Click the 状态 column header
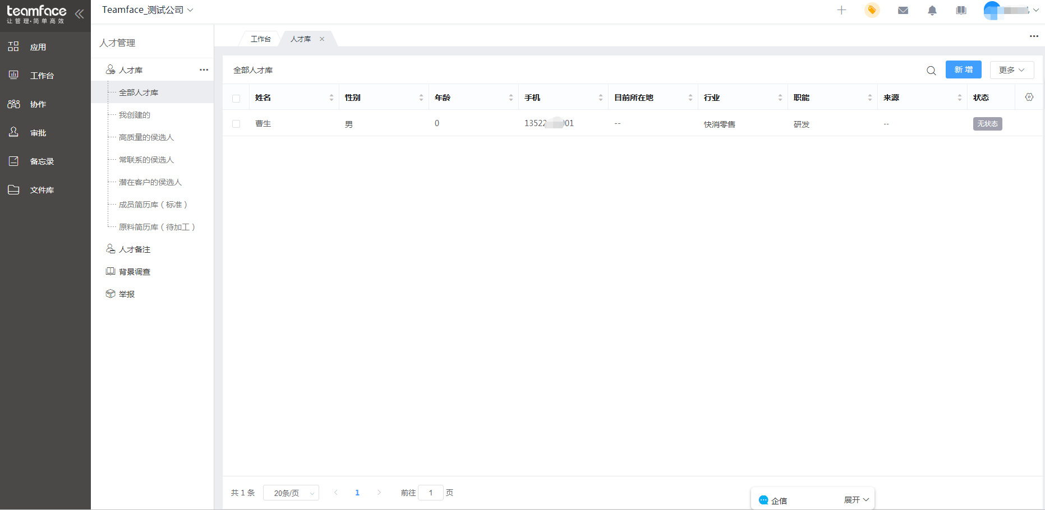This screenshot has width=1045, height=510. click(981, 98)
